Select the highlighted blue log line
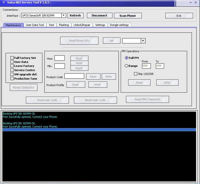Image resolution: width=200 pixels, height=184 pixels. pyautogui.click(x=99, y=130)
